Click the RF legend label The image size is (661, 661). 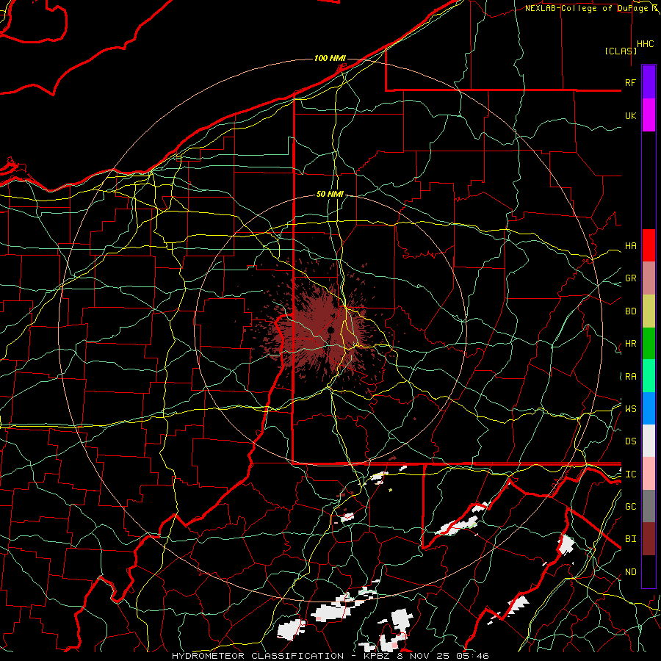coord(630,82)
